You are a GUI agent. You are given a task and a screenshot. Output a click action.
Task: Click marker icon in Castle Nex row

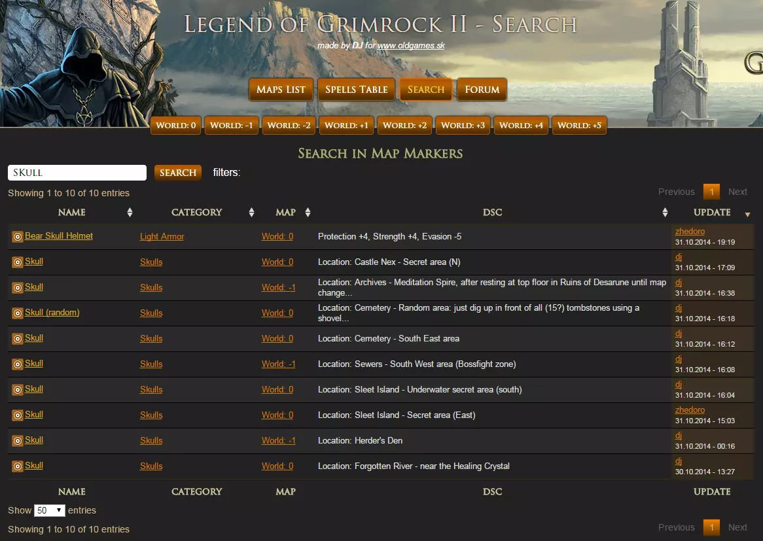pos(18,262)
